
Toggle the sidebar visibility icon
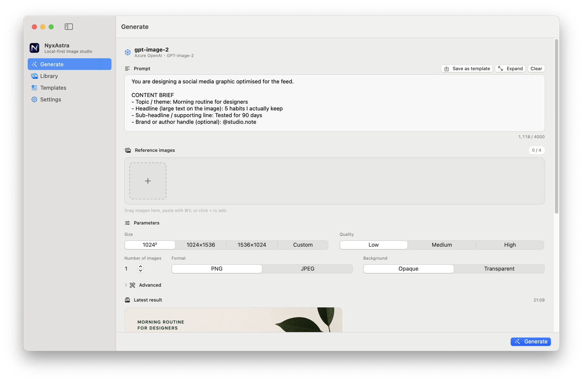click(x=69, y=26)
